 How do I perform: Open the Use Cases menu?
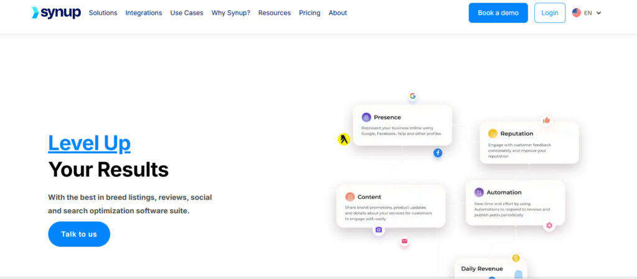(x=187, y=12)
